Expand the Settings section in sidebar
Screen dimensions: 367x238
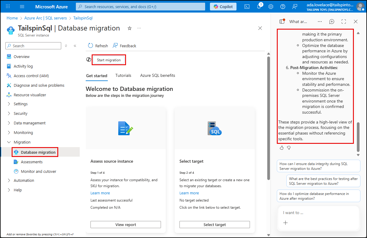9,104
